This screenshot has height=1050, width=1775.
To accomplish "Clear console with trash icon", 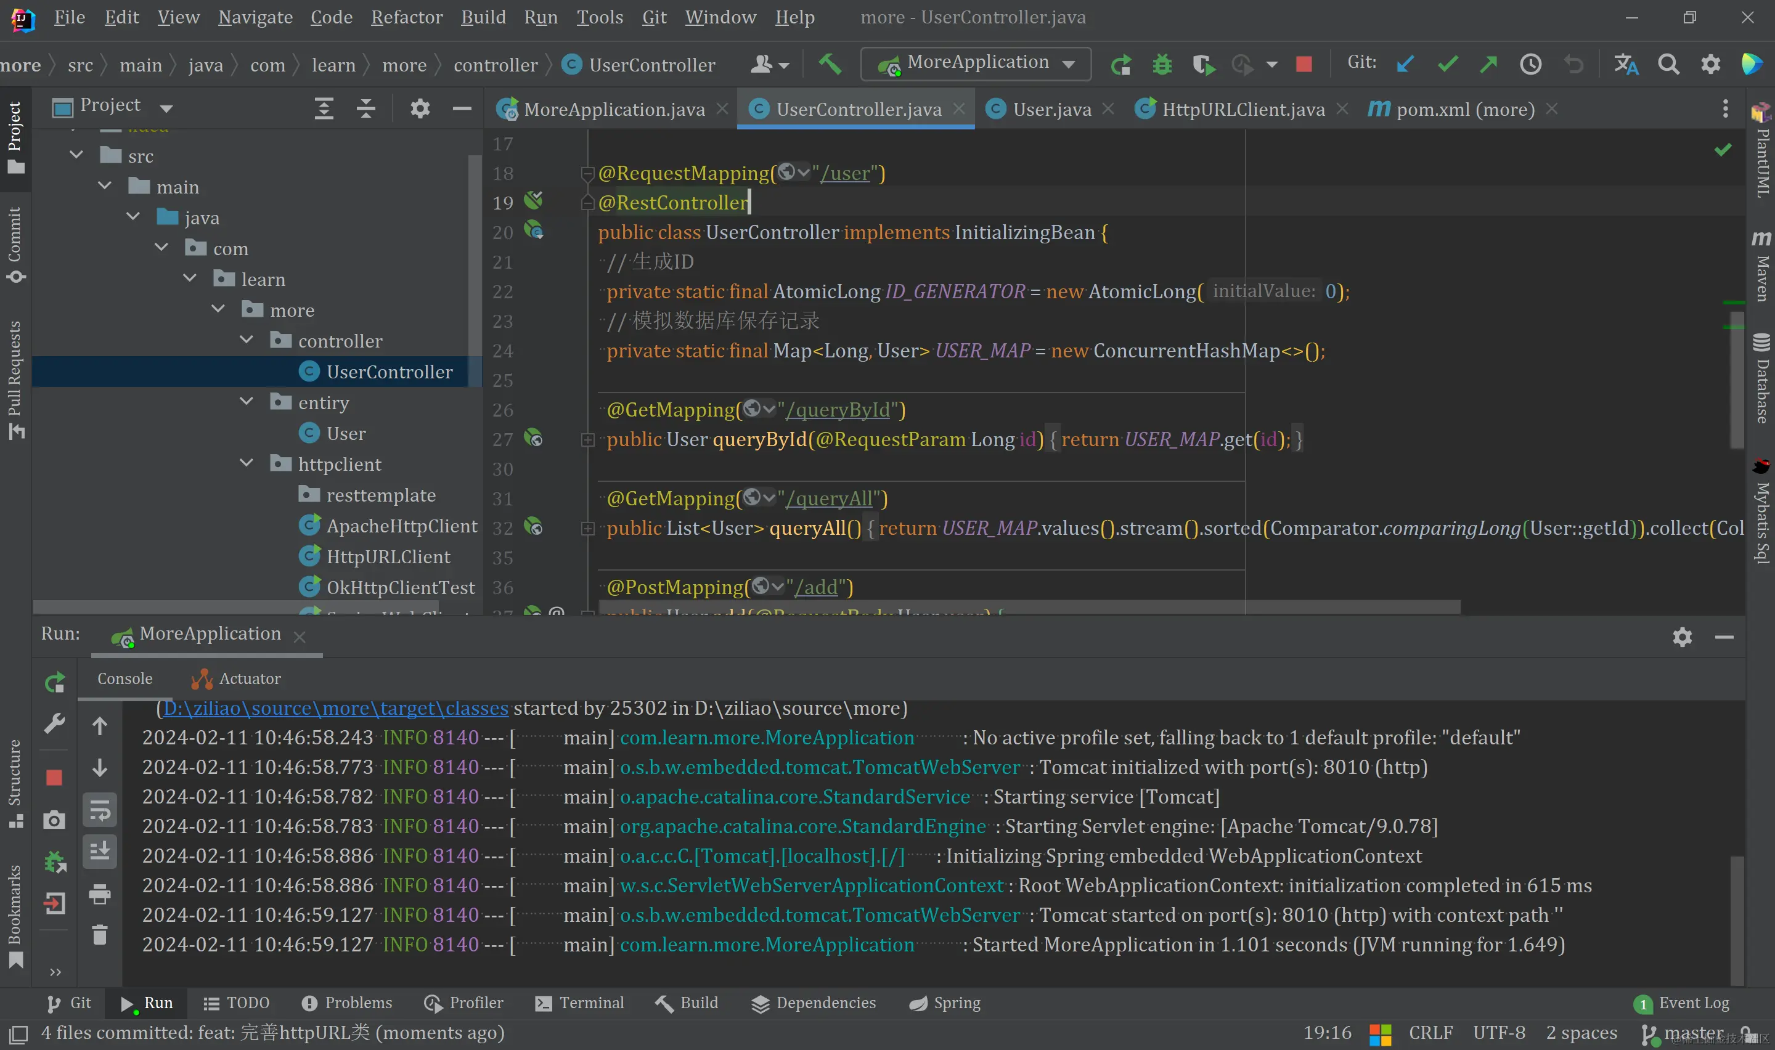I will (100, 935).
